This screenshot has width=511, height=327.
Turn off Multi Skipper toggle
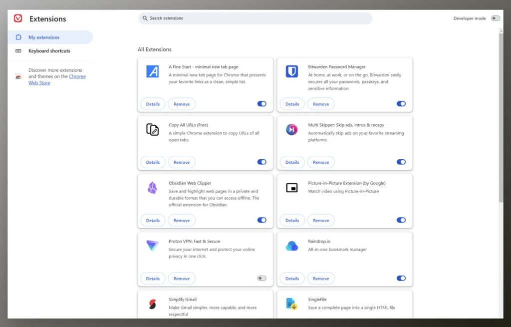coord(401,162)
